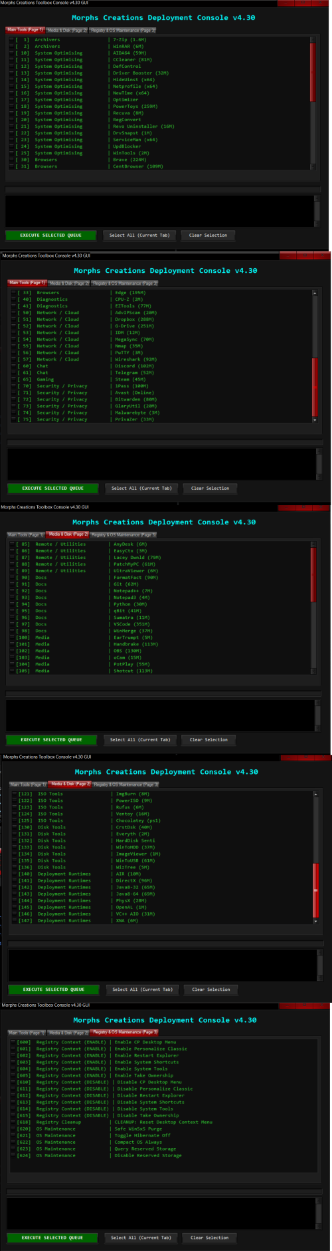Image resolution: width=332 pixels, height=1251 pixels.
Task: Enable the DirectX [141] runtime checkbox
Action: (15, 880)
